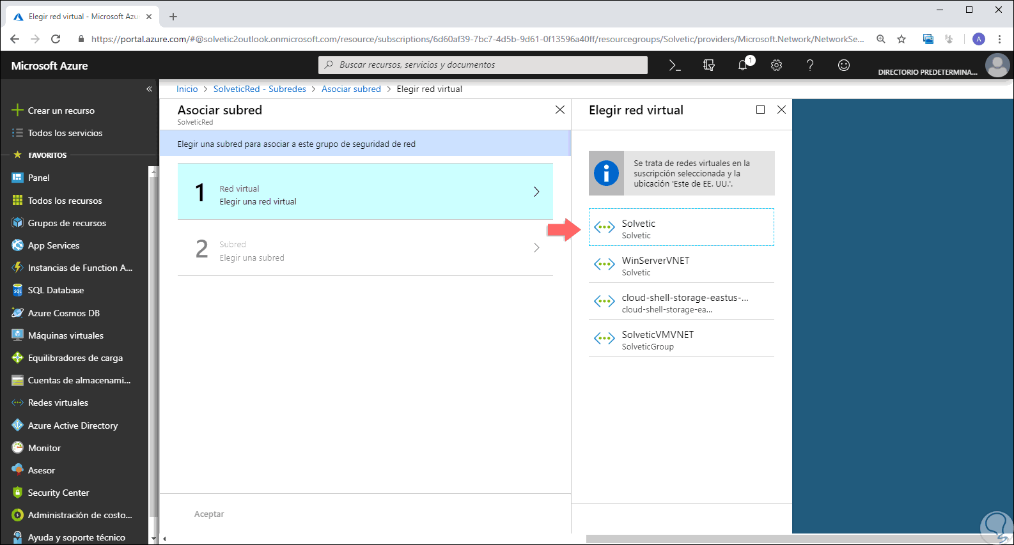Viewport: 1014px width, 545px height.
Task: Expand step 2 Subred
Action: click(x=365, y=248)
